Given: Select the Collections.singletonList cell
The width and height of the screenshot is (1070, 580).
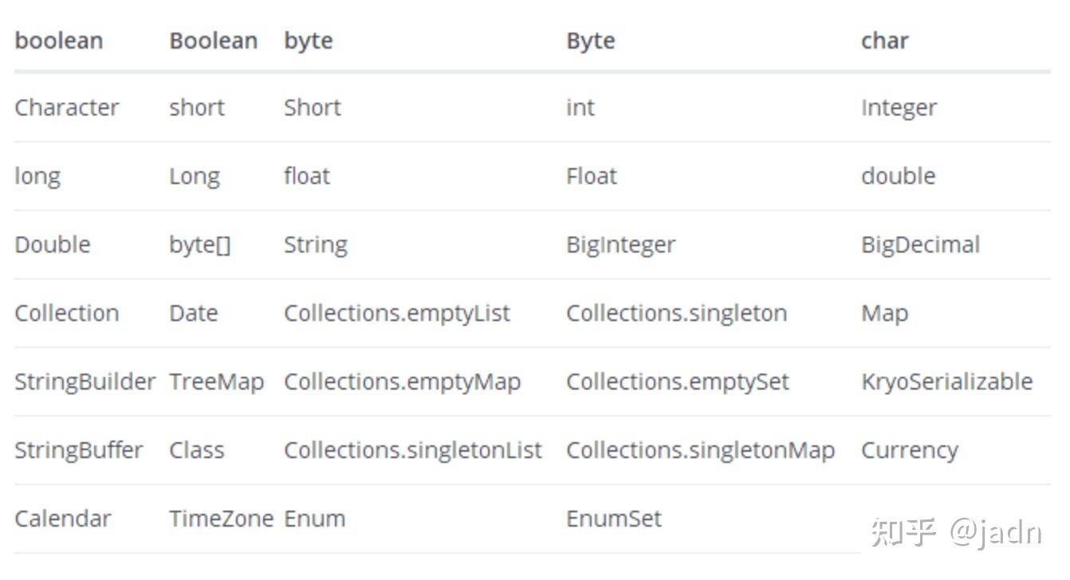Looking at the screenshot, I should (412, 450).
